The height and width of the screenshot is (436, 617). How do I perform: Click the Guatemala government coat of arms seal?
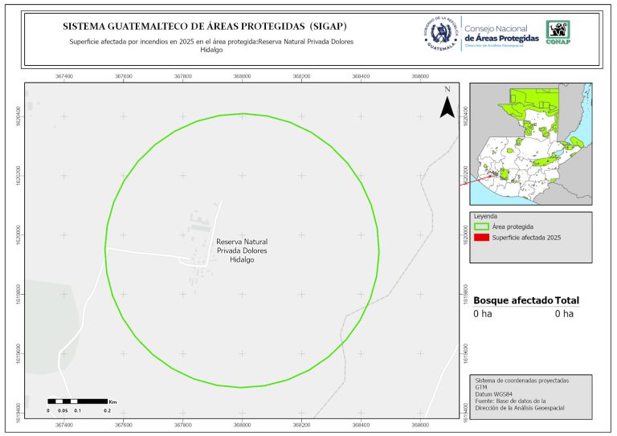pyautogui.click(x=441, y=33)
